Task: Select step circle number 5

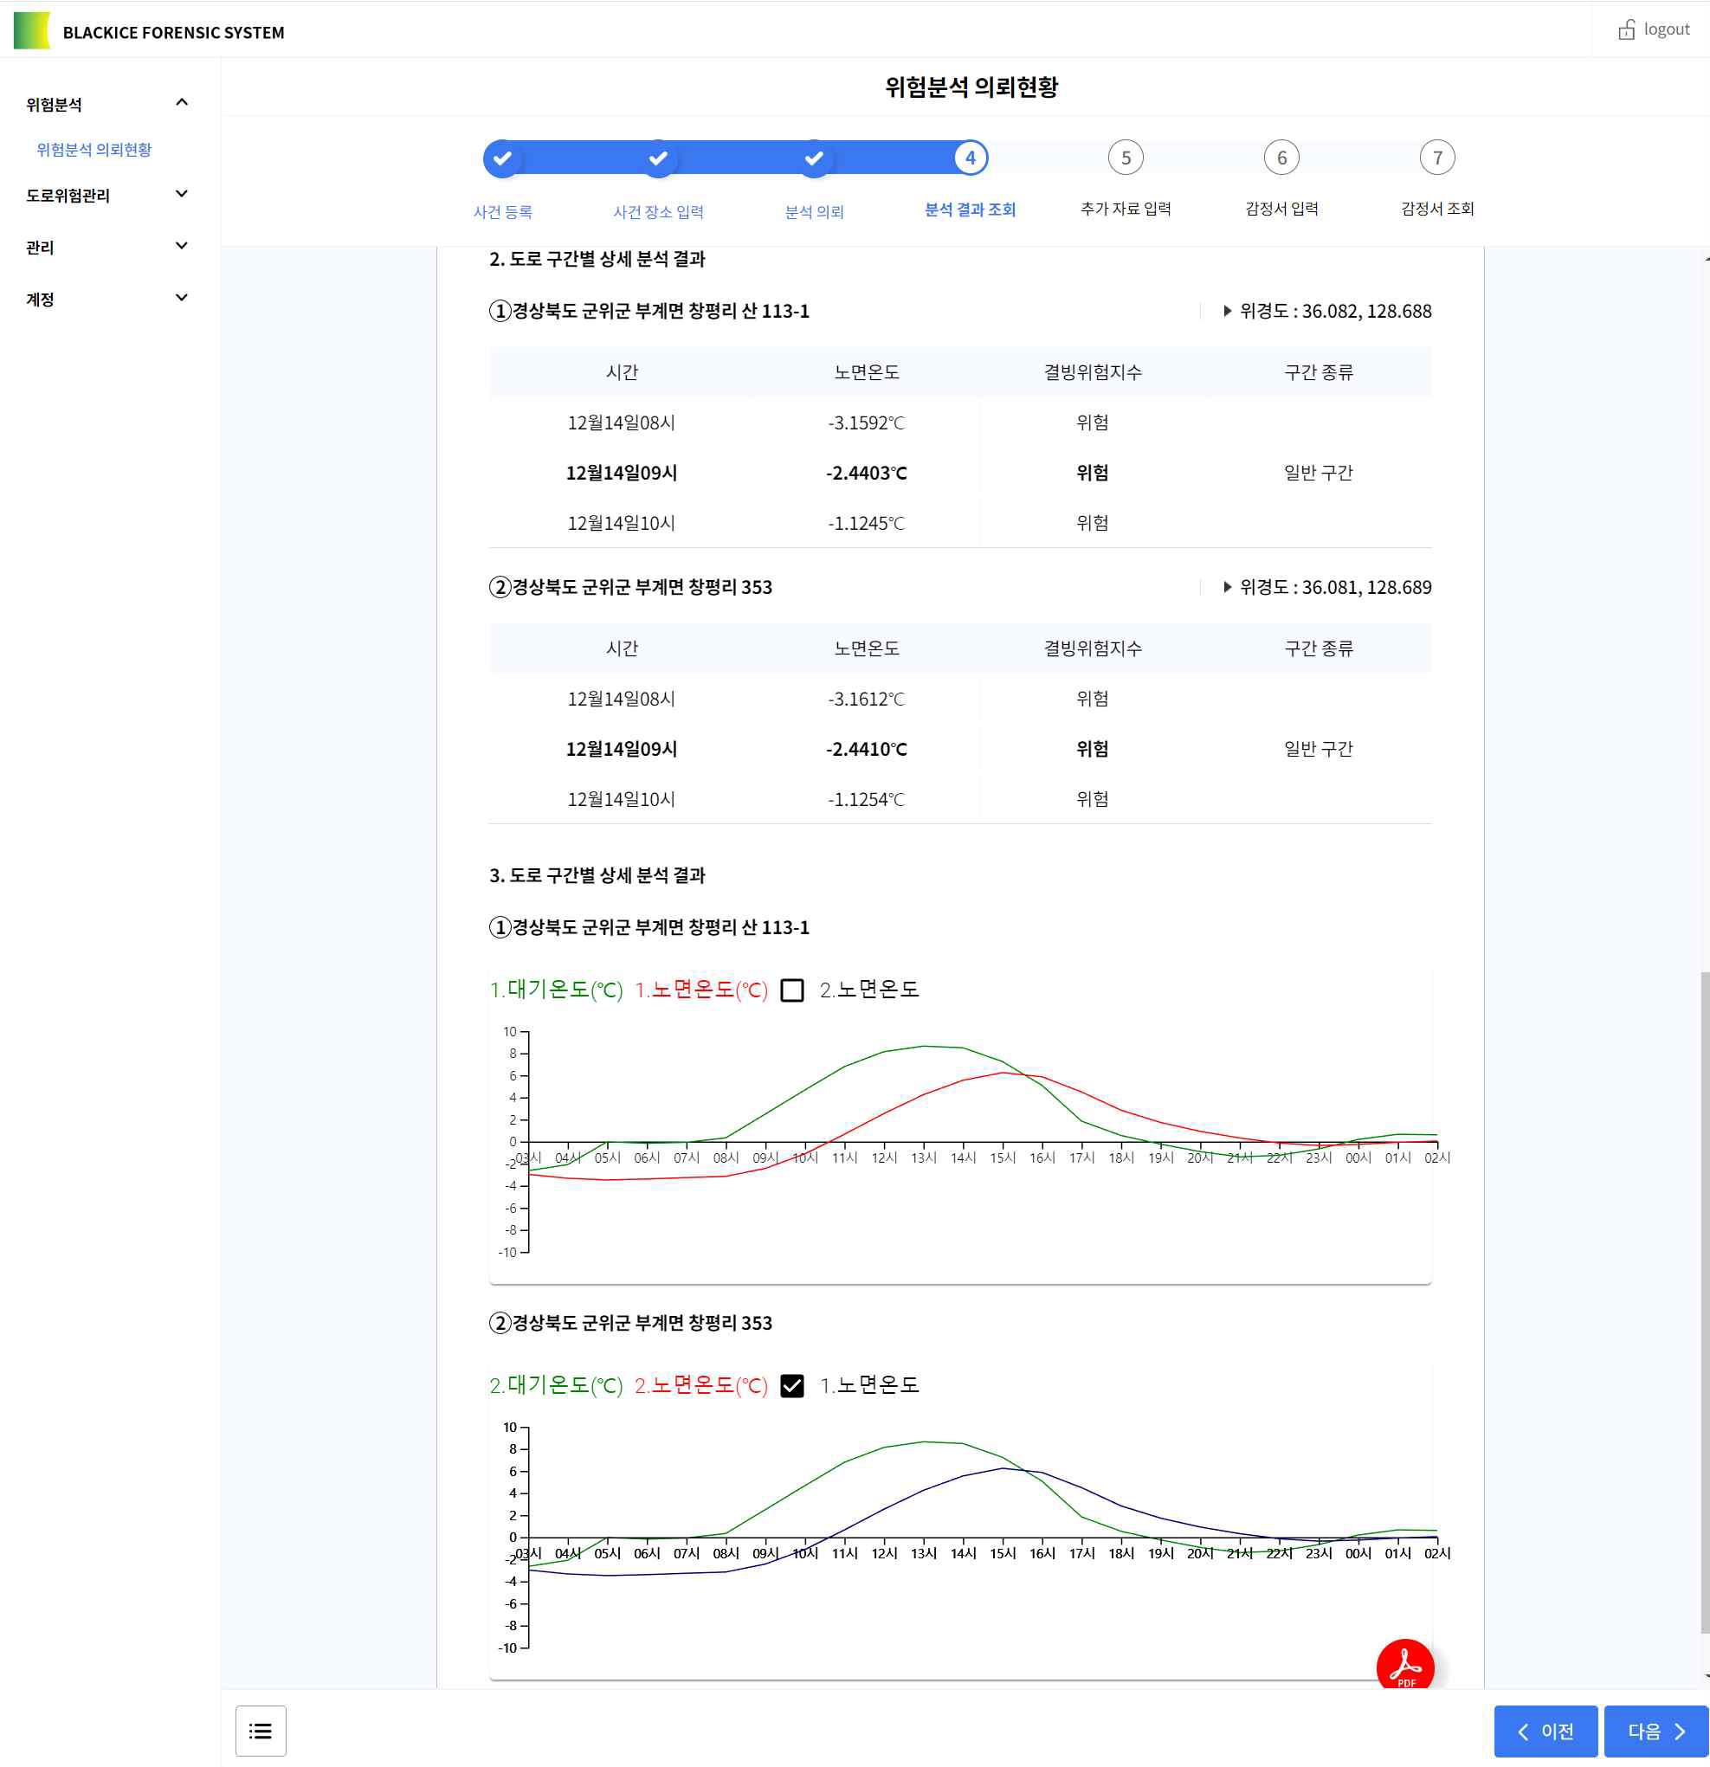Action: point(1126,158)
